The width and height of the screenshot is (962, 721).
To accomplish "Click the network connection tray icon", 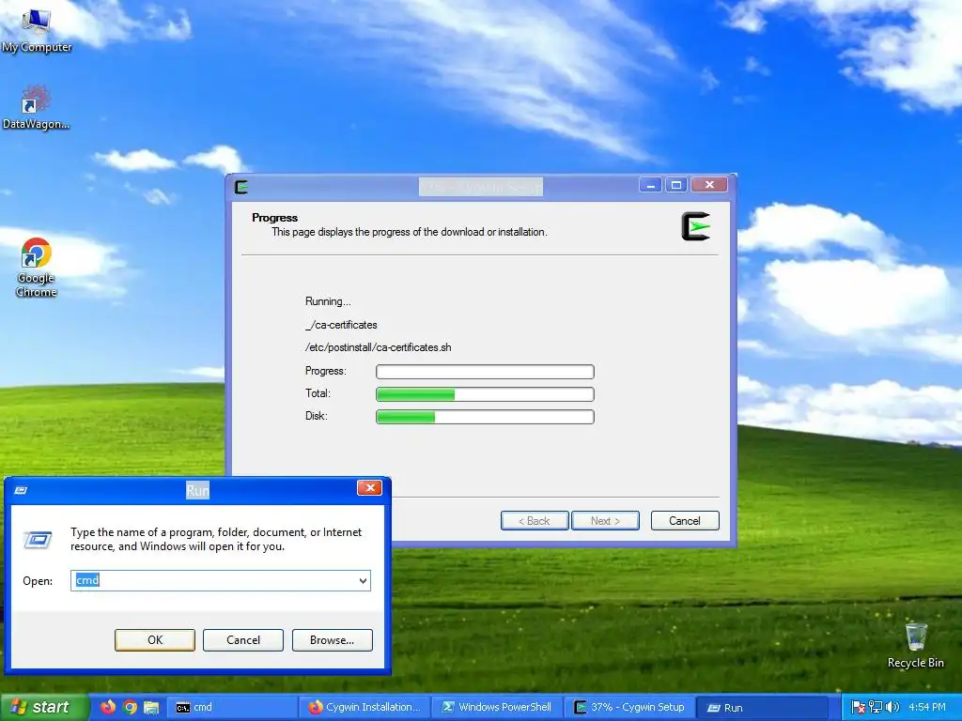I will tap(876, 707).
